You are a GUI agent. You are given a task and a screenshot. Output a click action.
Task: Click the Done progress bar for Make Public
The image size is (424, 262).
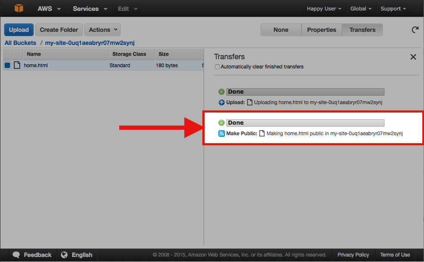tap(305, 123)
